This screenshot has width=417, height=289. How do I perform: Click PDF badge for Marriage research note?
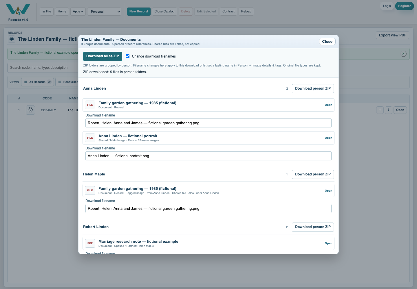(90, 243)
